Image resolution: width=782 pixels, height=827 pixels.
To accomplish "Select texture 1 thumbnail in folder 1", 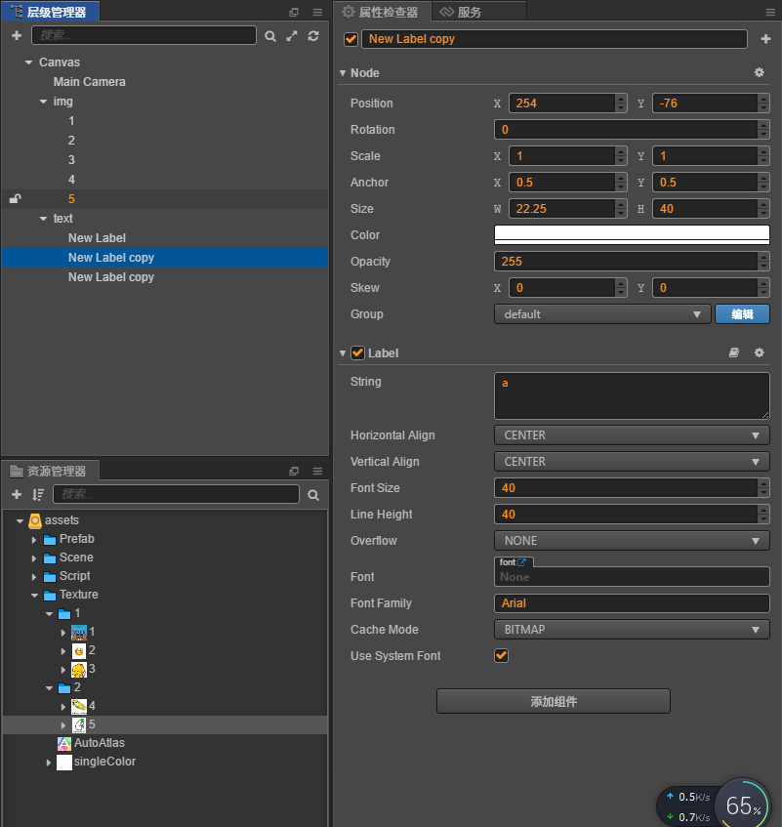I will (78, 632).
